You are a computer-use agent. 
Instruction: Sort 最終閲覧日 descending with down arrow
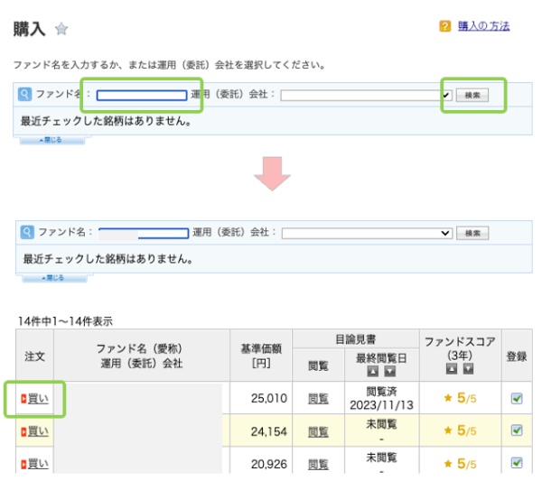tap(389, 371)
